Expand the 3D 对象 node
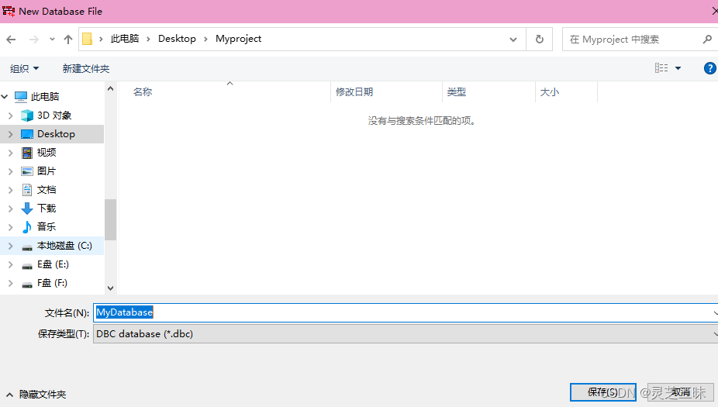Screen dimensions: 718x407 coord(11,116)
